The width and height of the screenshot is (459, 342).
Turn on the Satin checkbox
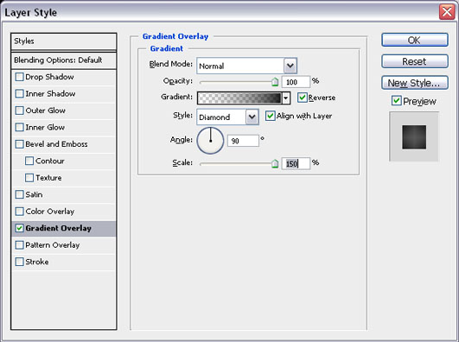pyautogui.click(x=19, y=194)
